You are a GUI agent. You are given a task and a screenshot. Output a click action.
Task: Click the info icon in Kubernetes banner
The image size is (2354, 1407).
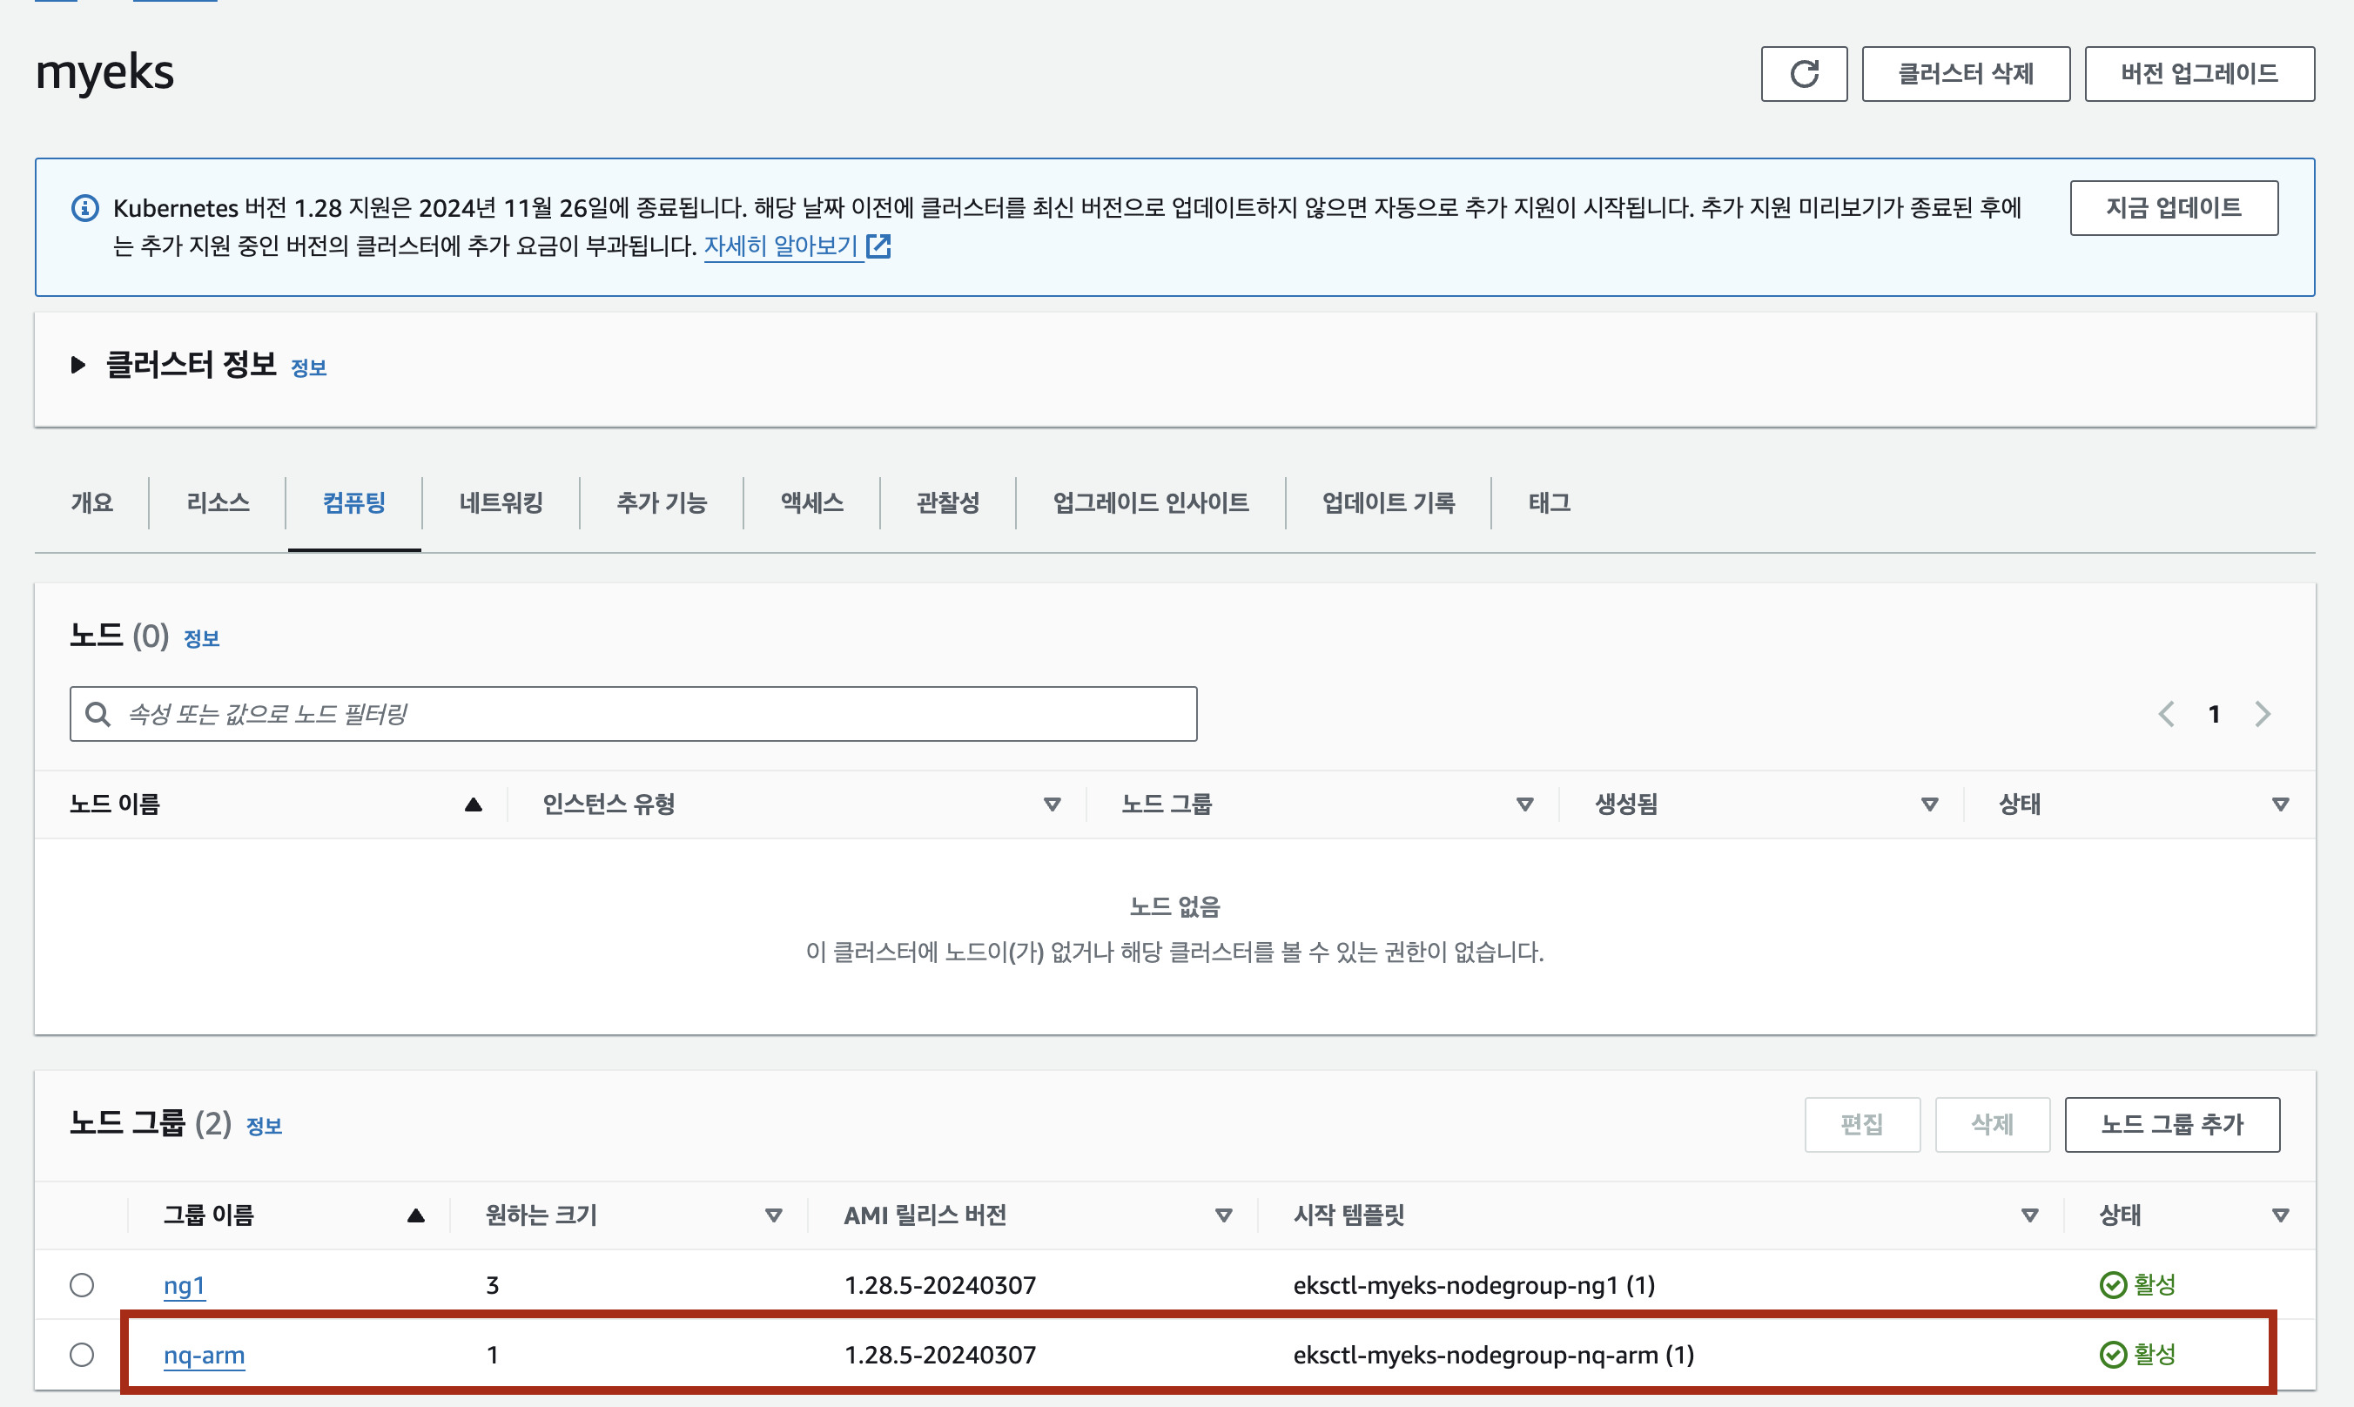(x=85, y=207)
